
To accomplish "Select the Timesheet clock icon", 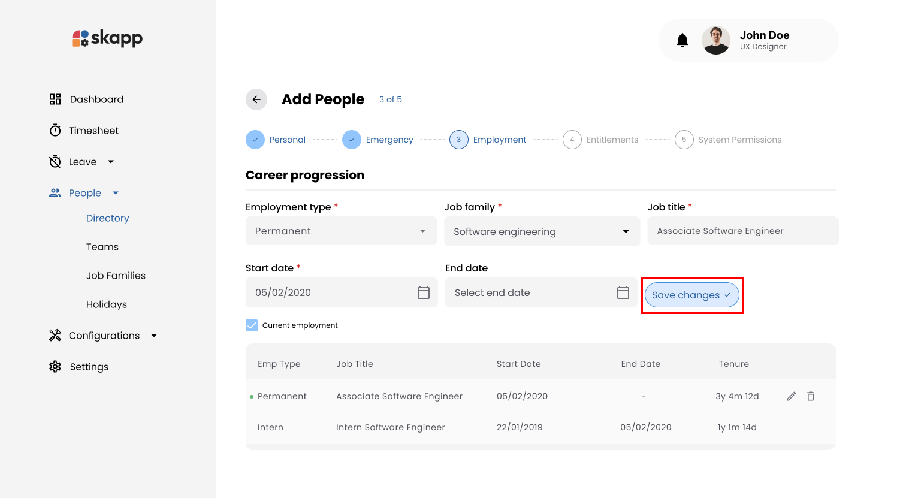I will [x=55, y=130].
